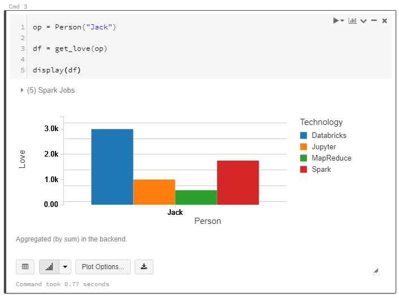Click the red Spark bar in the chart
The height and width of the screenshot is (298, 399).
238,182
